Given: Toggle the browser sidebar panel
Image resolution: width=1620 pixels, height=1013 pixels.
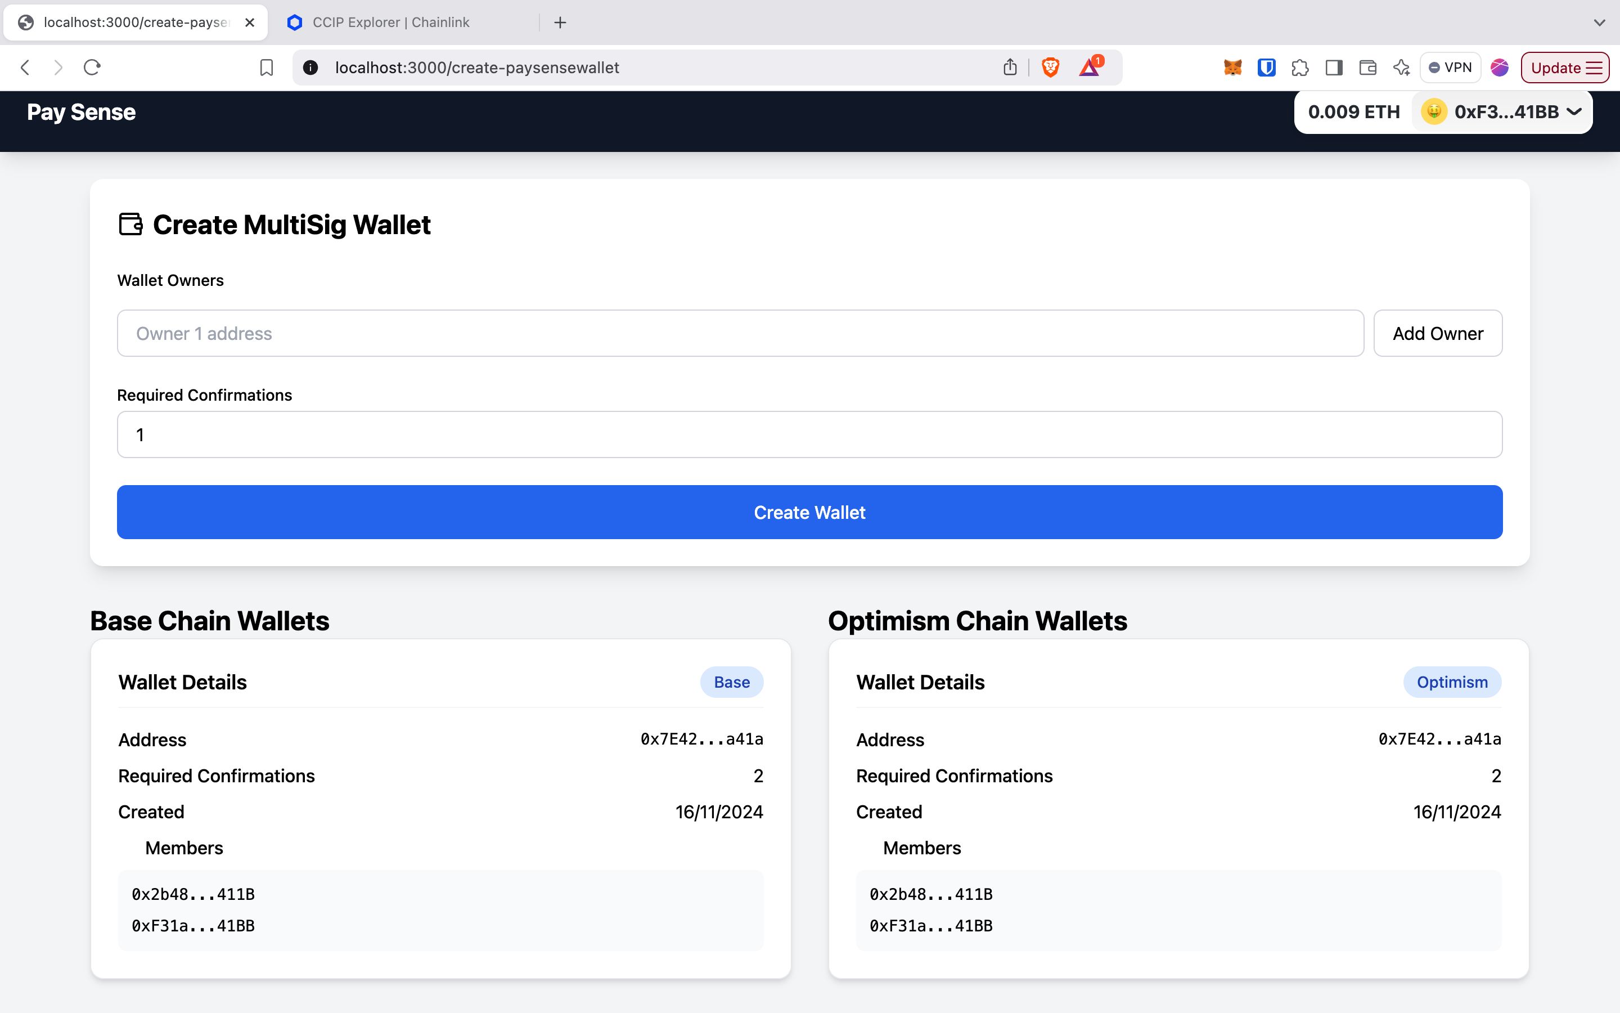Looking at the screenshot, I should point(1334,68).
